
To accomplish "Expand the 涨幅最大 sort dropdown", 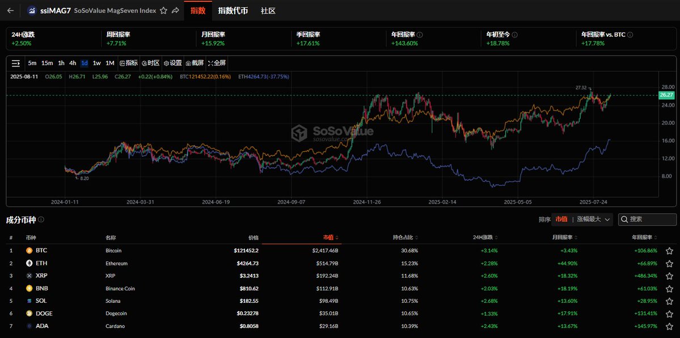I will pos(594,219).
